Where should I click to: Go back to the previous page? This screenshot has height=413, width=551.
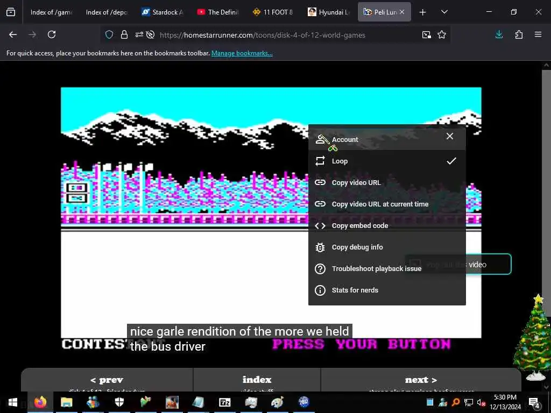point(13,34)
